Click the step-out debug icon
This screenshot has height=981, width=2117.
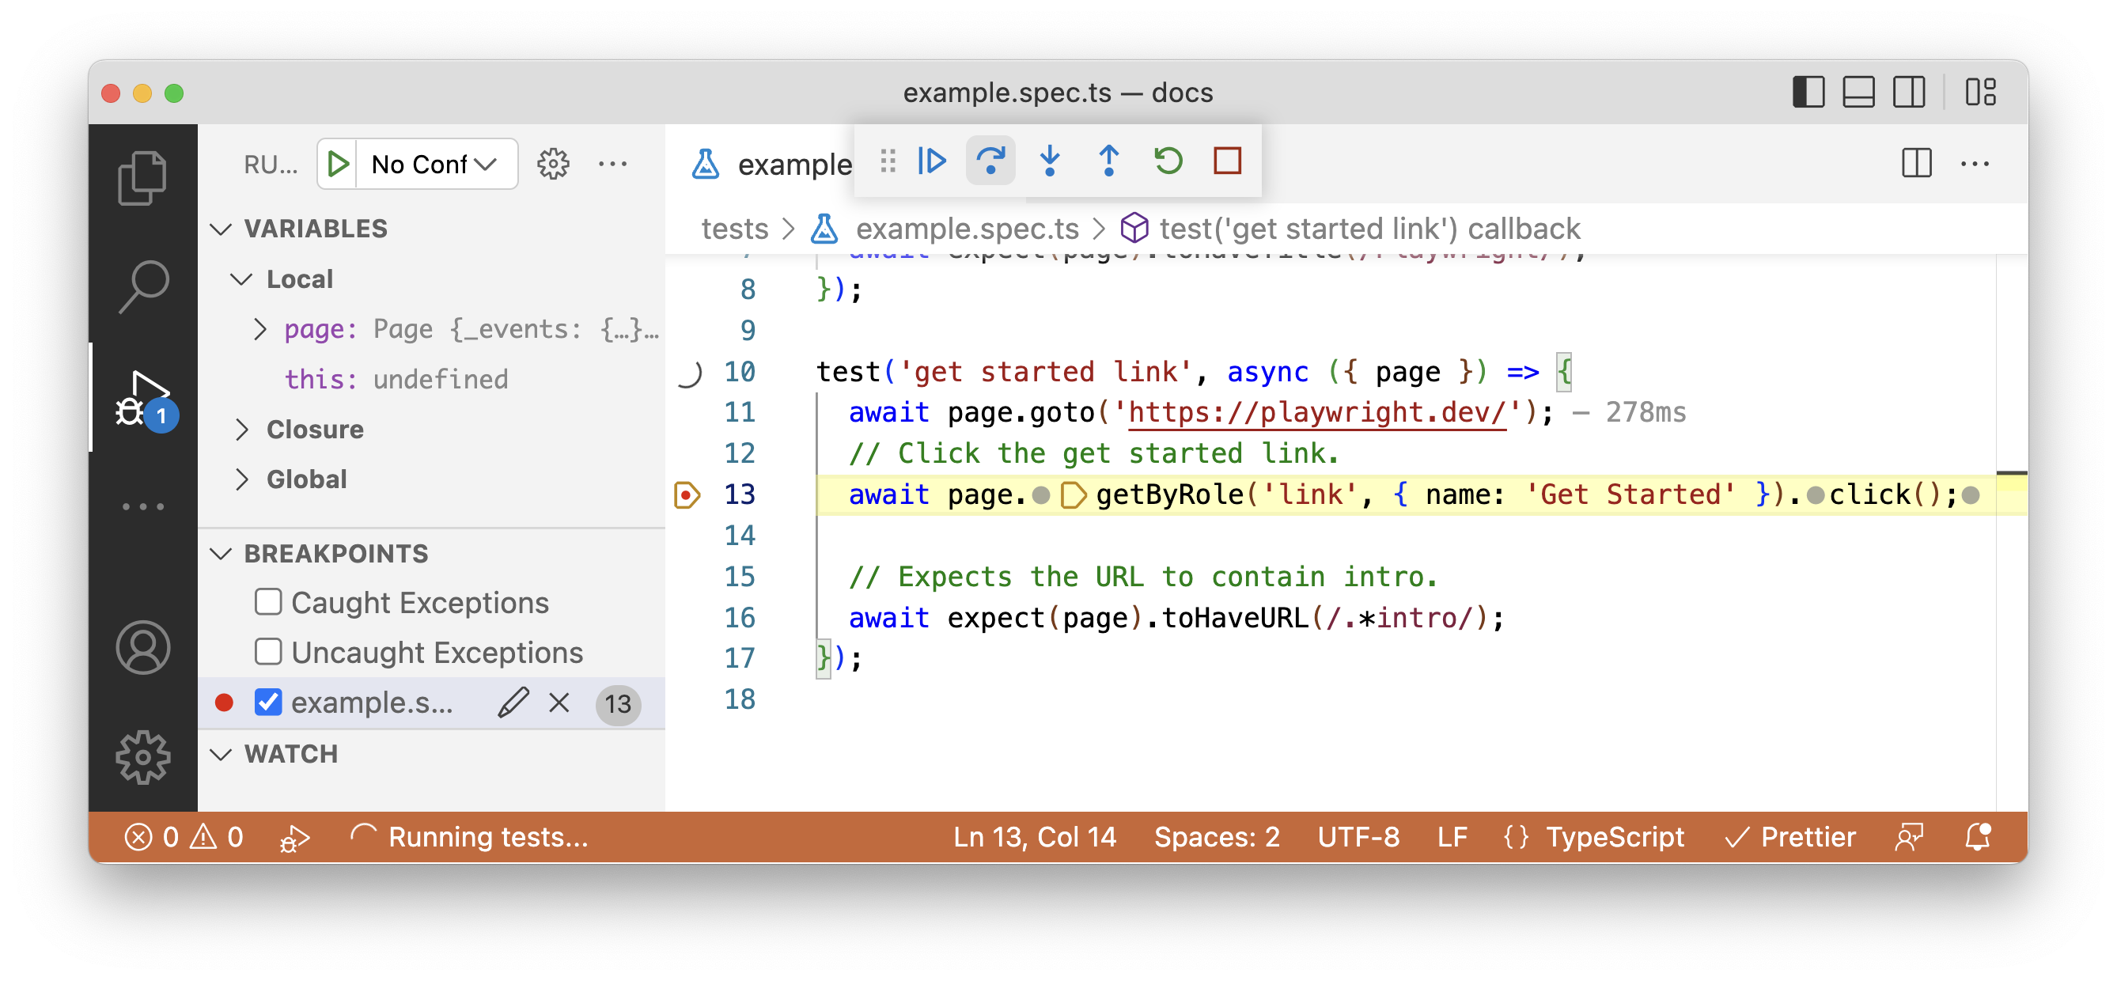(1110, 161)
